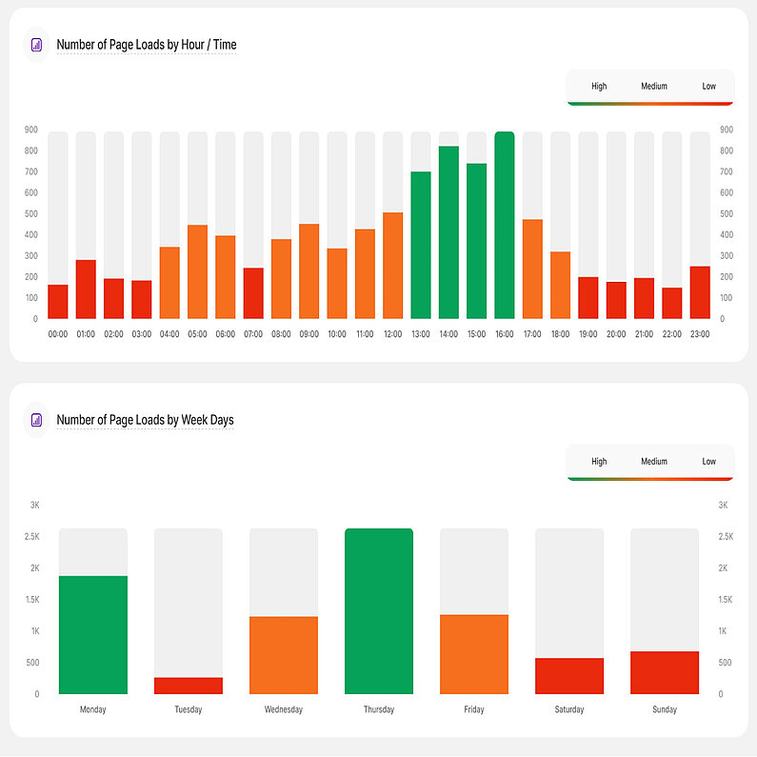
Task: Click the Medium legend label in the weekday chart
Action: coord(653,462)
